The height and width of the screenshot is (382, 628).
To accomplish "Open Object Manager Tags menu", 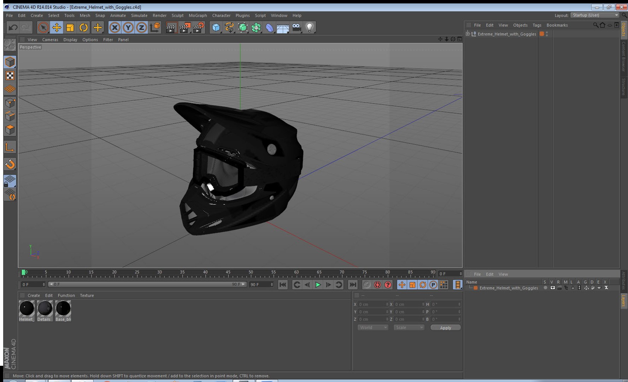I will pyautogui.click(x=537, y=25).
